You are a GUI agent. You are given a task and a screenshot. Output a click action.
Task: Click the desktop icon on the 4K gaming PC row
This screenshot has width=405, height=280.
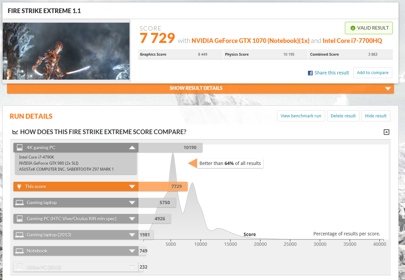point(20,148)
